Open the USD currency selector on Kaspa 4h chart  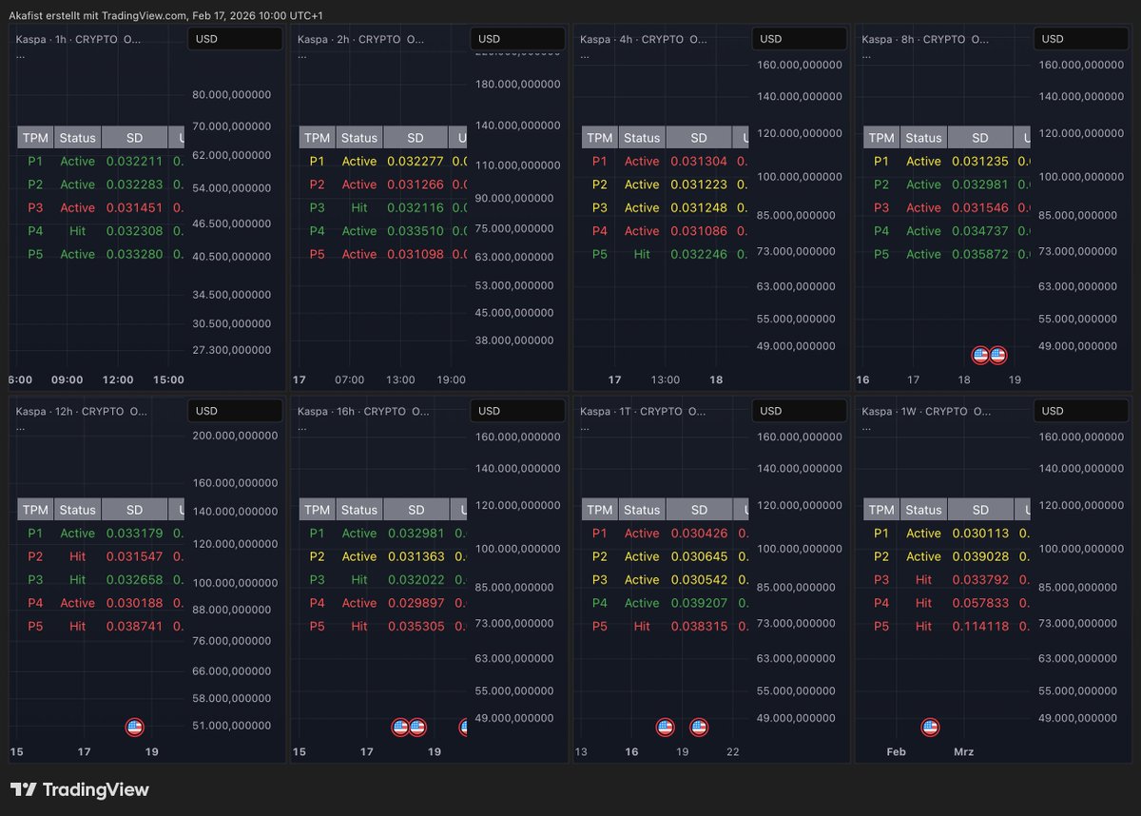800,39
